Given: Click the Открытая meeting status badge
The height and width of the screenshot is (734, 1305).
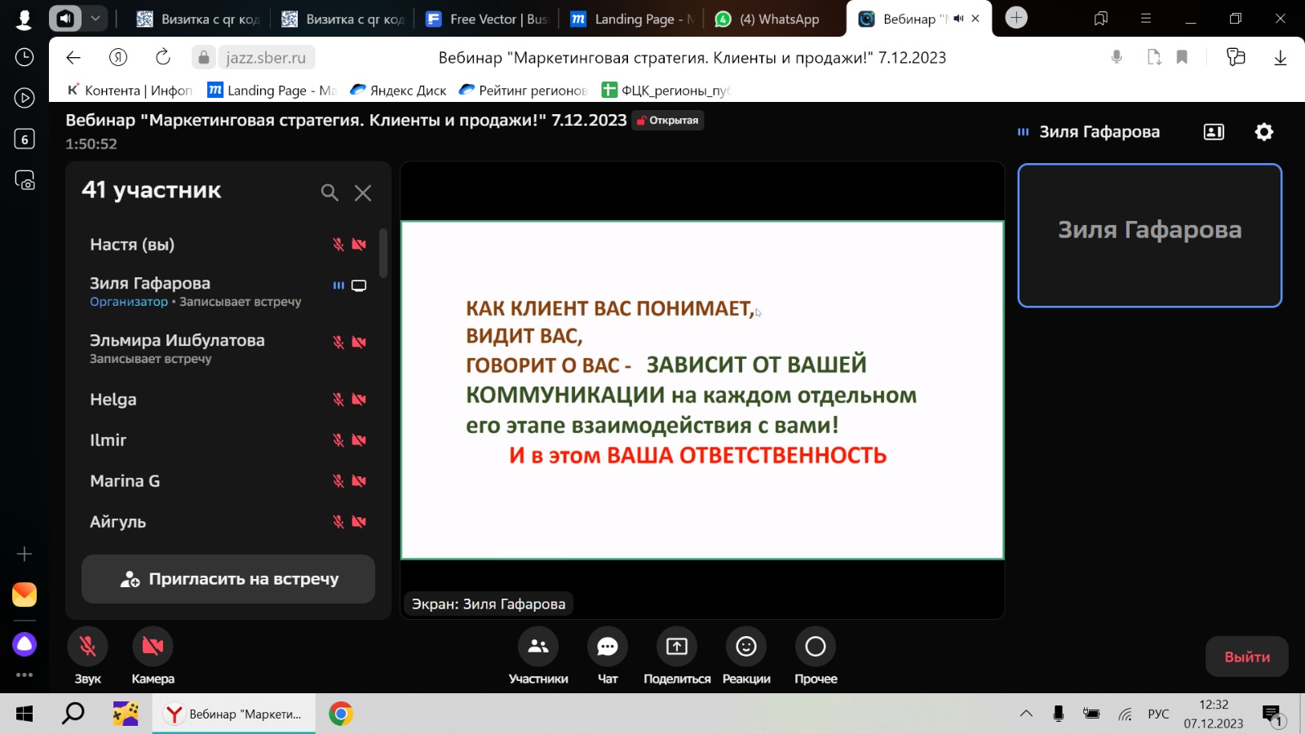Looking at the screenshot, I should (668, 121).
